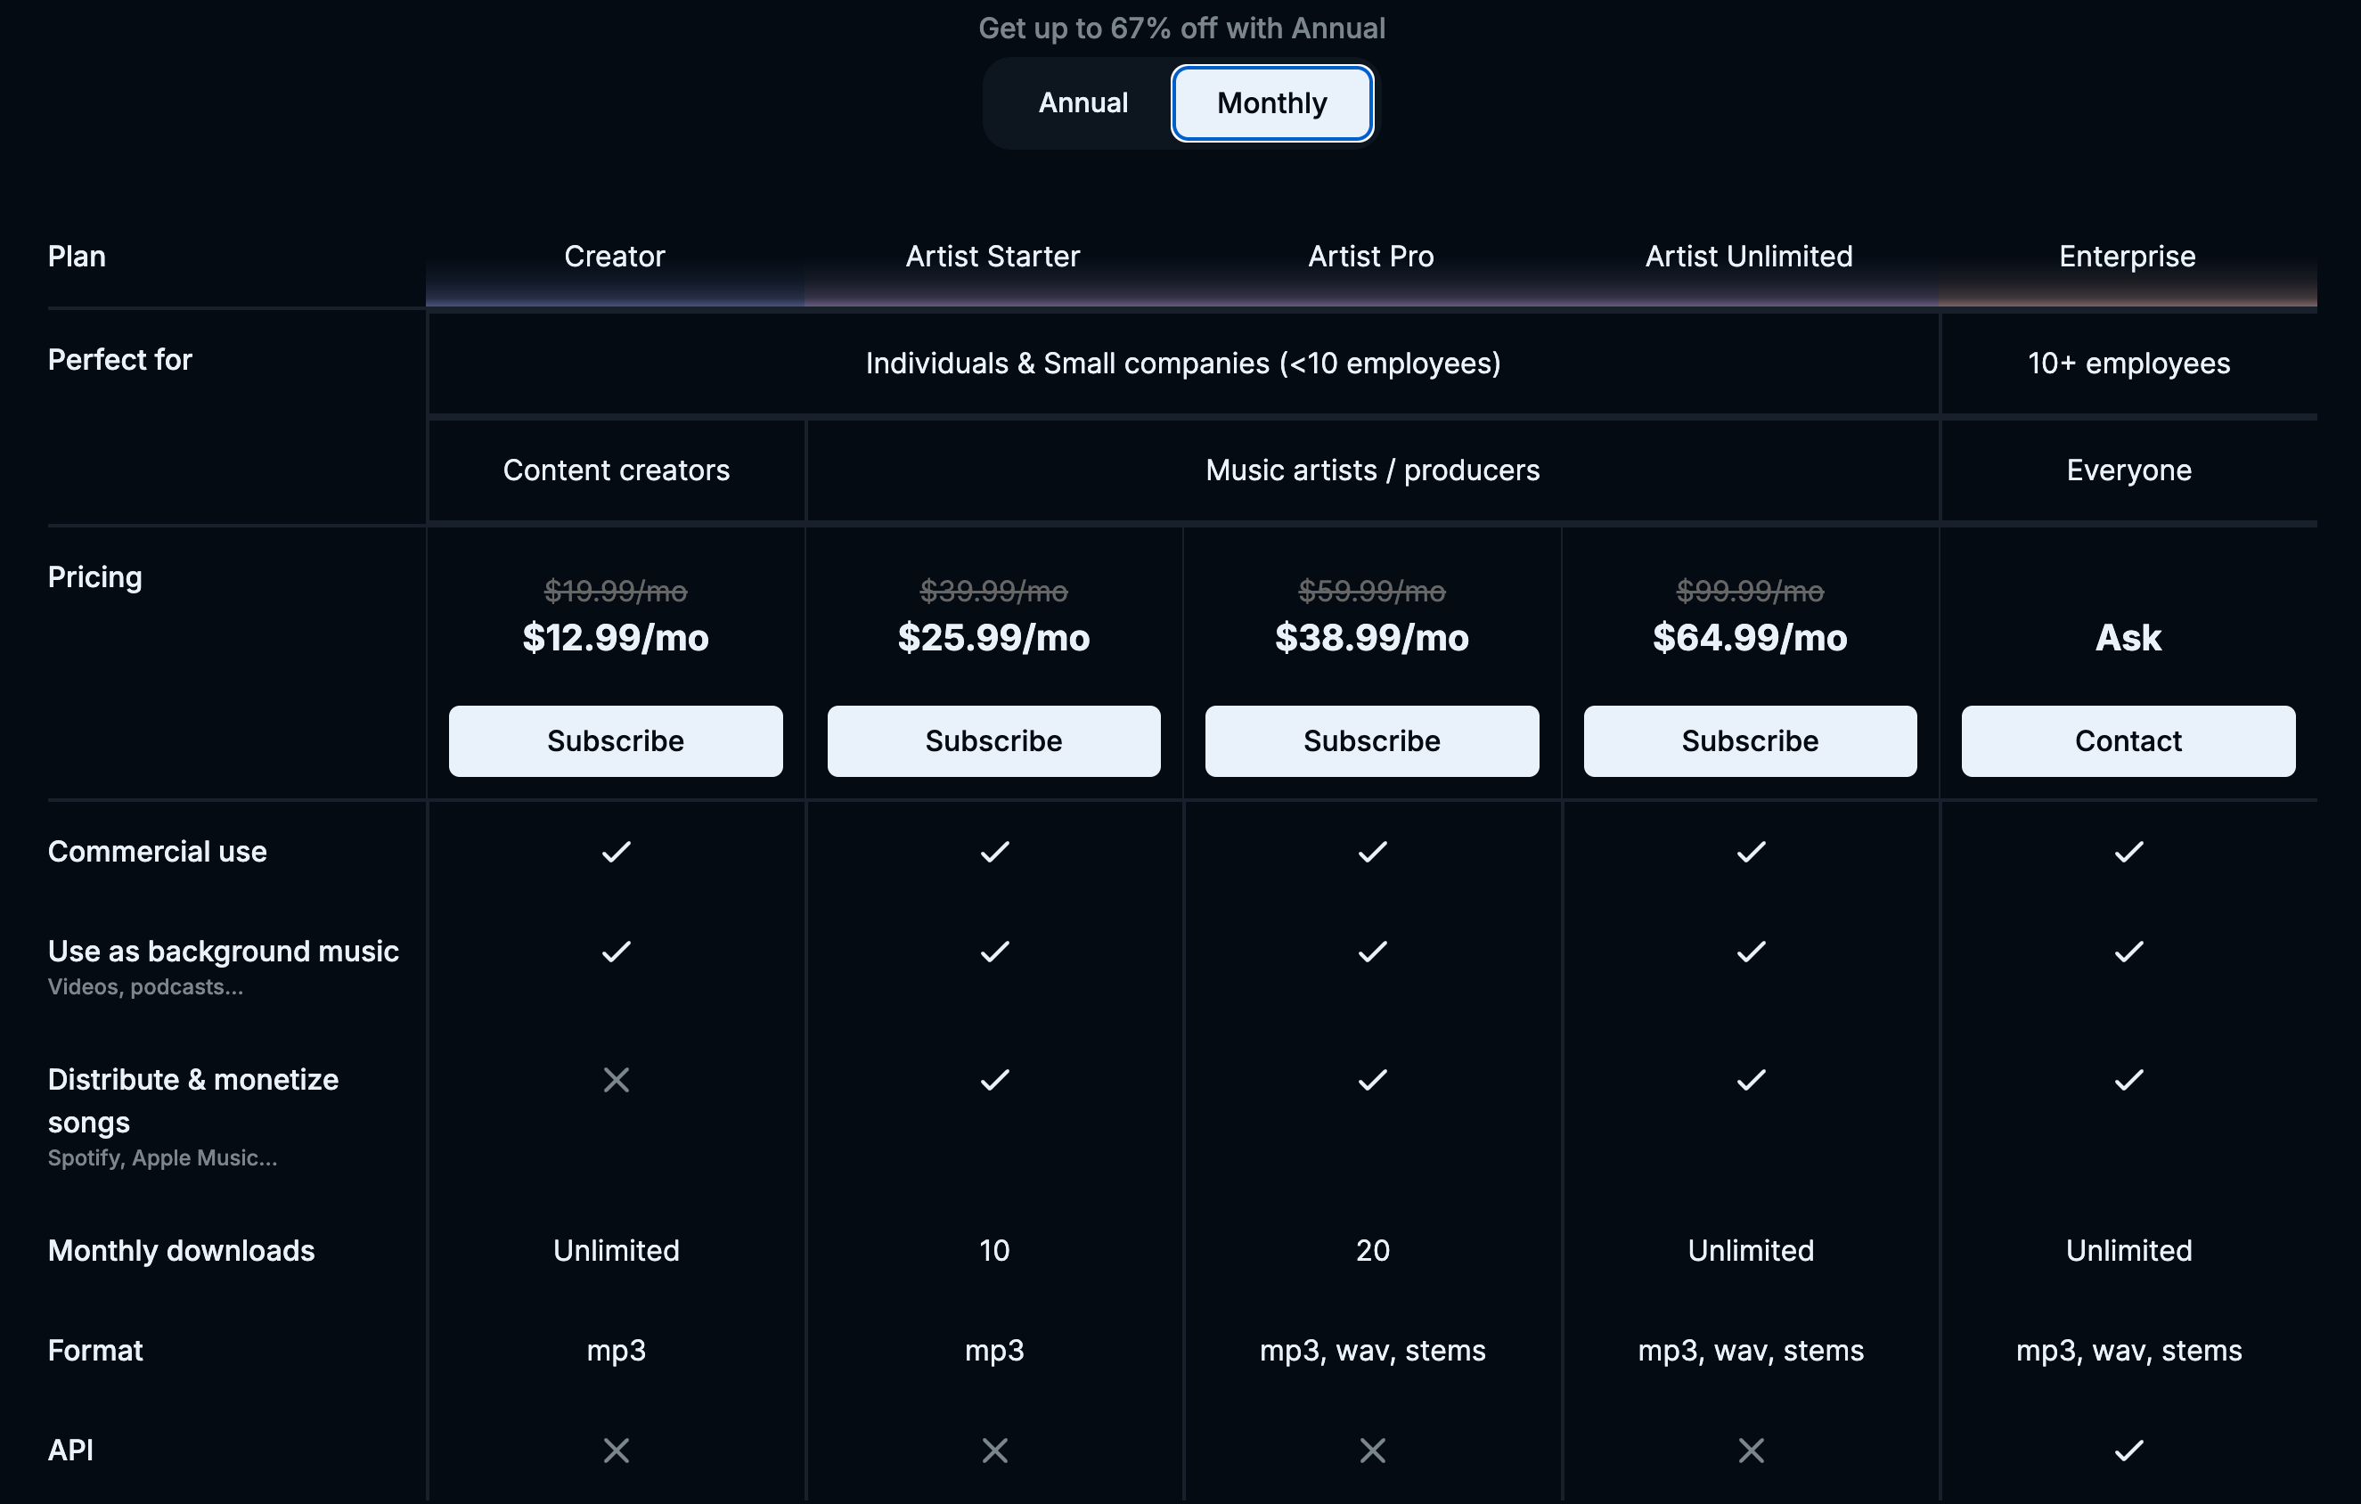The width and height of the screenshot is (2361, 1504).
Task: Subscribe to the Creator plan
Action: 615,741
